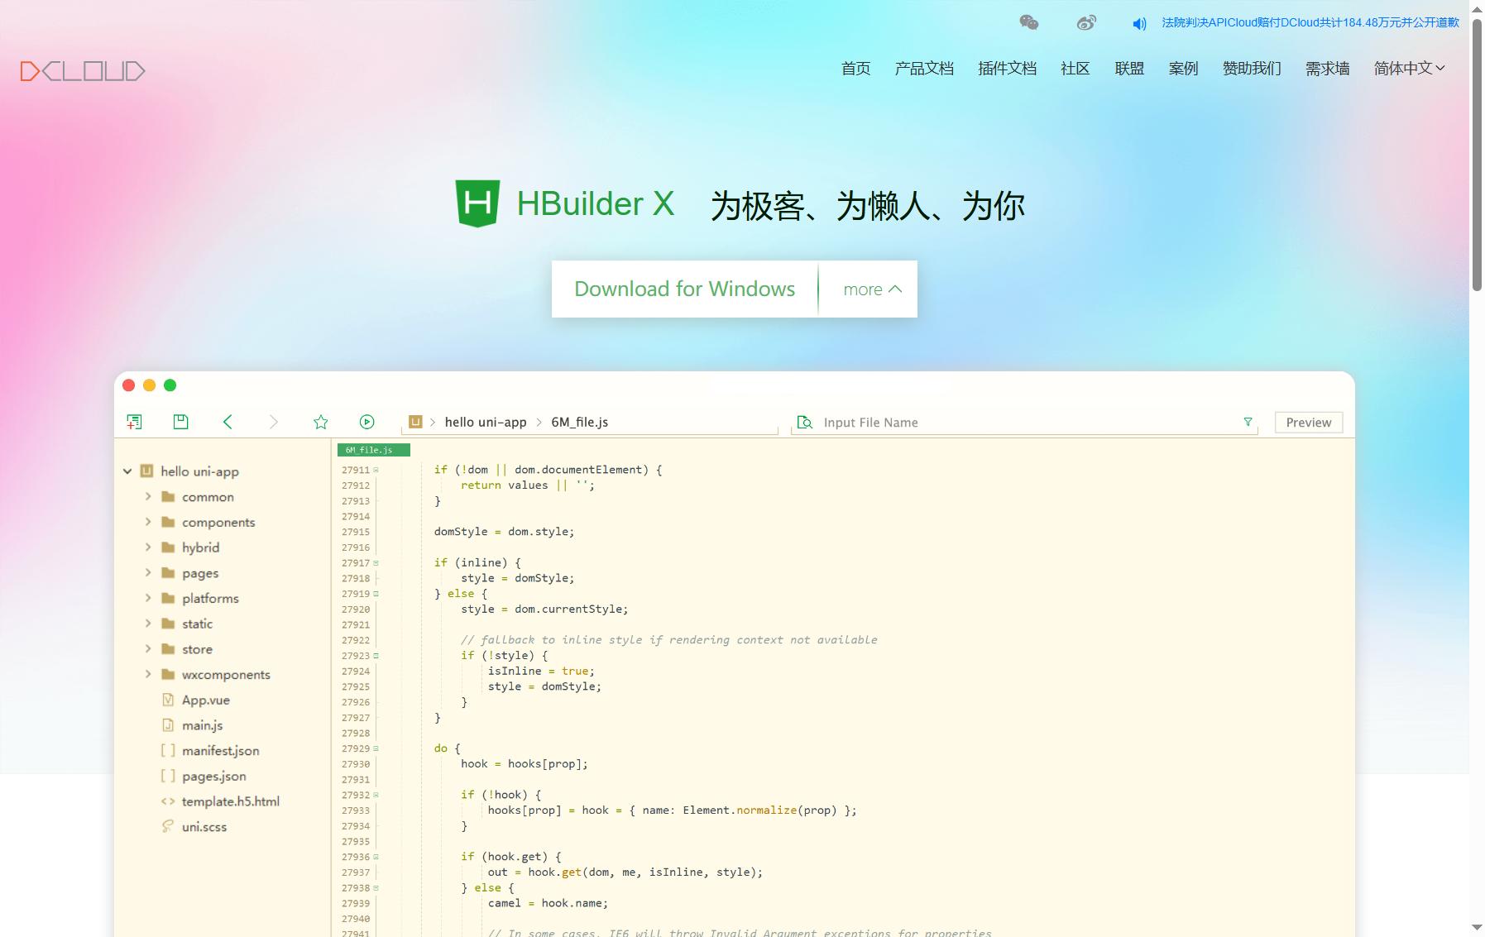
Task: Open the 联盟 menu item
Action: [1129, 69]
